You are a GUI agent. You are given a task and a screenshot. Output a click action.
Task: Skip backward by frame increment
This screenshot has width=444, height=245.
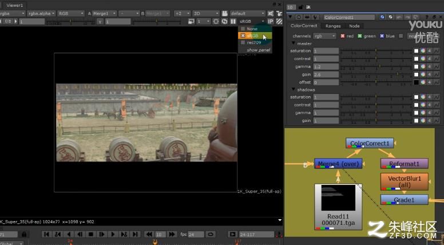149,234
